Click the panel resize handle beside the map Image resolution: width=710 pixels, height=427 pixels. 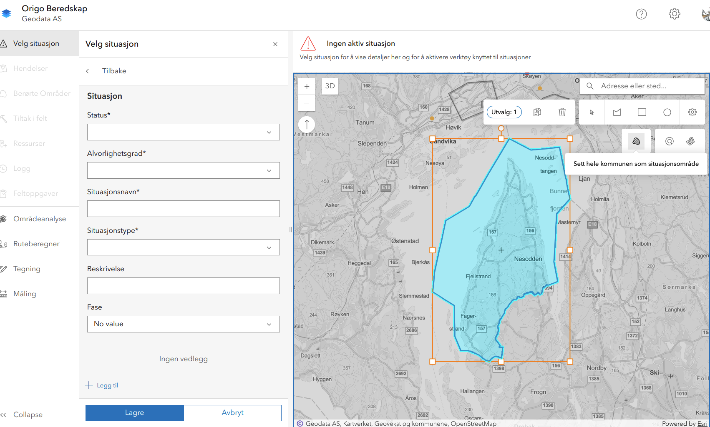(x=291, y=230)
